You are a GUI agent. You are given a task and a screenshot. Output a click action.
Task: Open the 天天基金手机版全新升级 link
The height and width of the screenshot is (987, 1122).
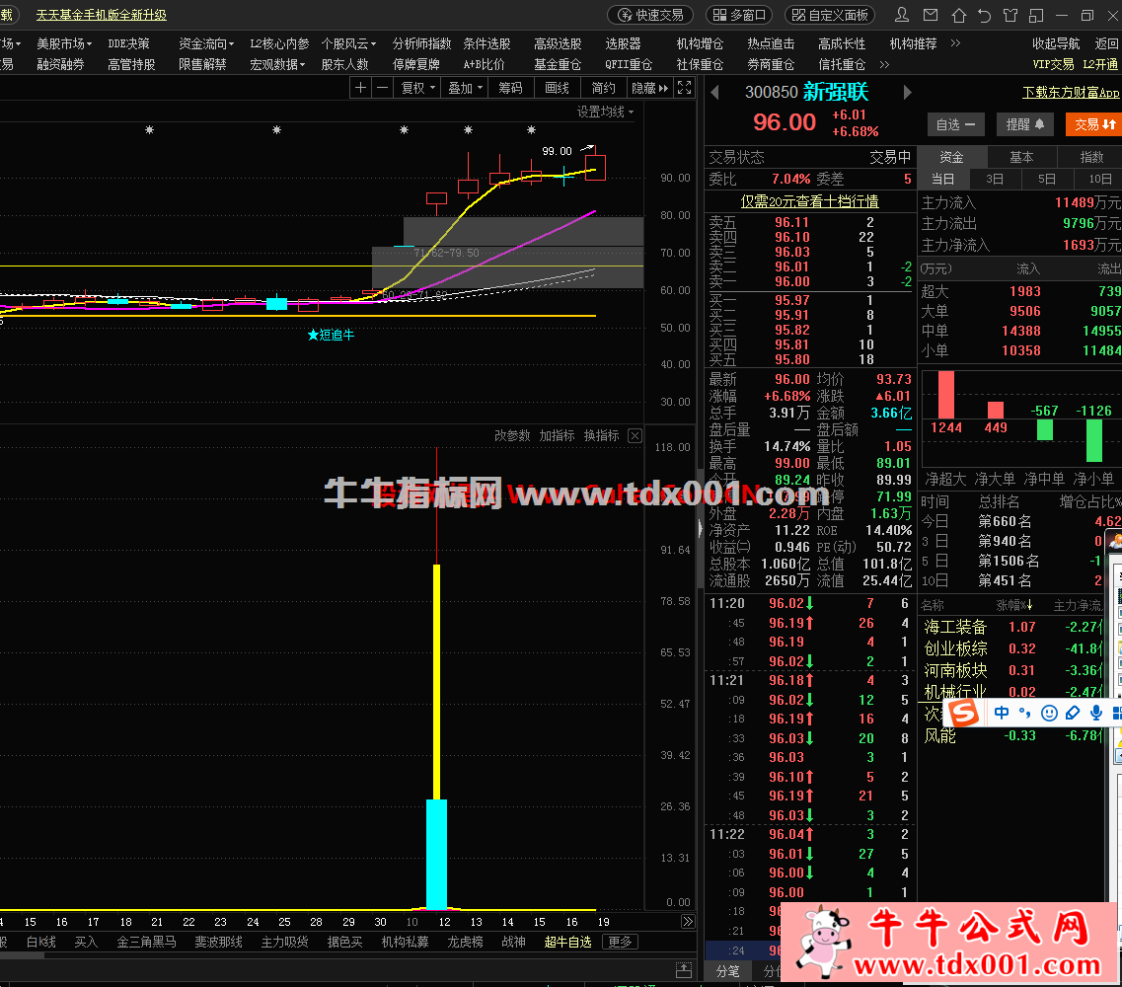(101, 15)
